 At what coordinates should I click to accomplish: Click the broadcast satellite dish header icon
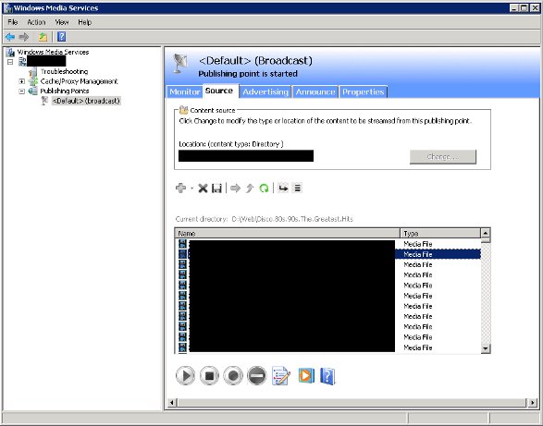click(180, 64)
